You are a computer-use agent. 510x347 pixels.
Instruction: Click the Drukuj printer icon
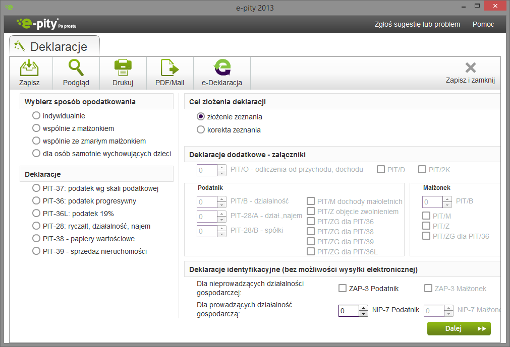[x=123, y=68]
